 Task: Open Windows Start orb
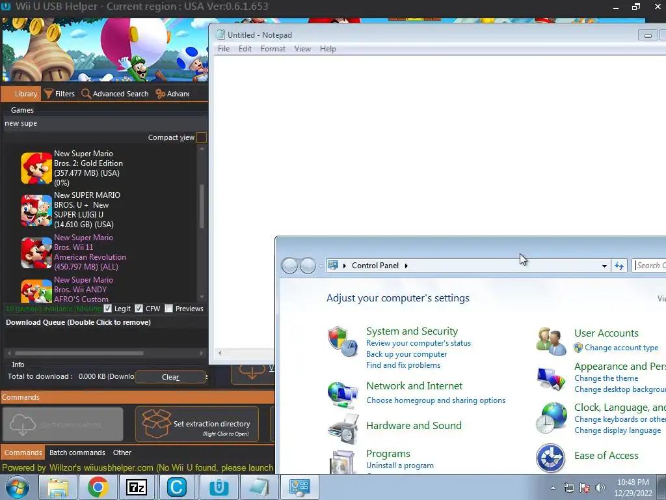pos(18,487)
